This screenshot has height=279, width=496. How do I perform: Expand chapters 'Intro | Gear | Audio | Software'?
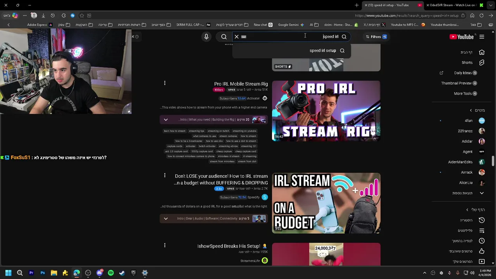tap(166, 219)
